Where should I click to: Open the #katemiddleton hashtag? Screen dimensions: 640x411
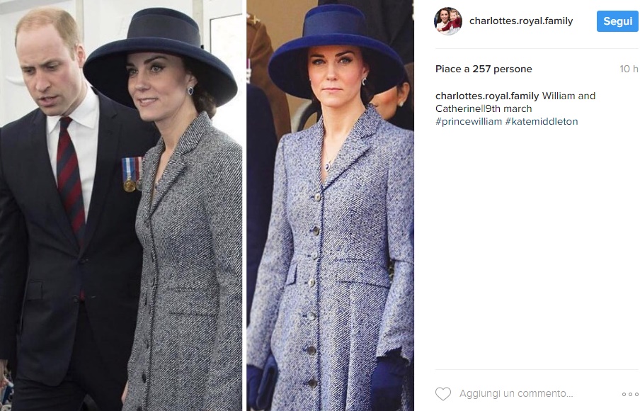542,121
